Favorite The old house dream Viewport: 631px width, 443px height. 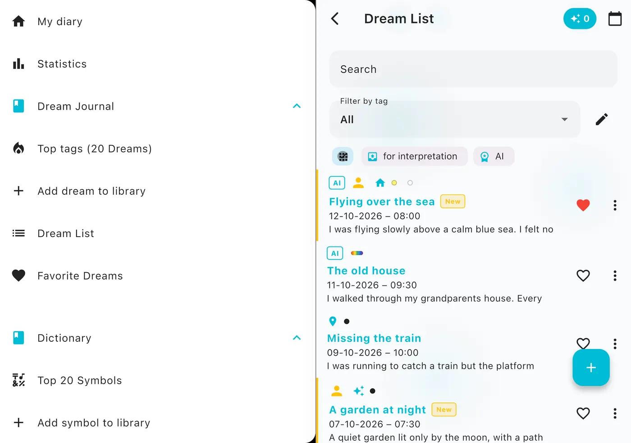point(583,276)
